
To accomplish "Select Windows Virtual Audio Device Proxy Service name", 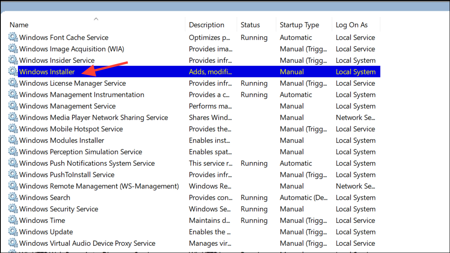I will (87, 243).
